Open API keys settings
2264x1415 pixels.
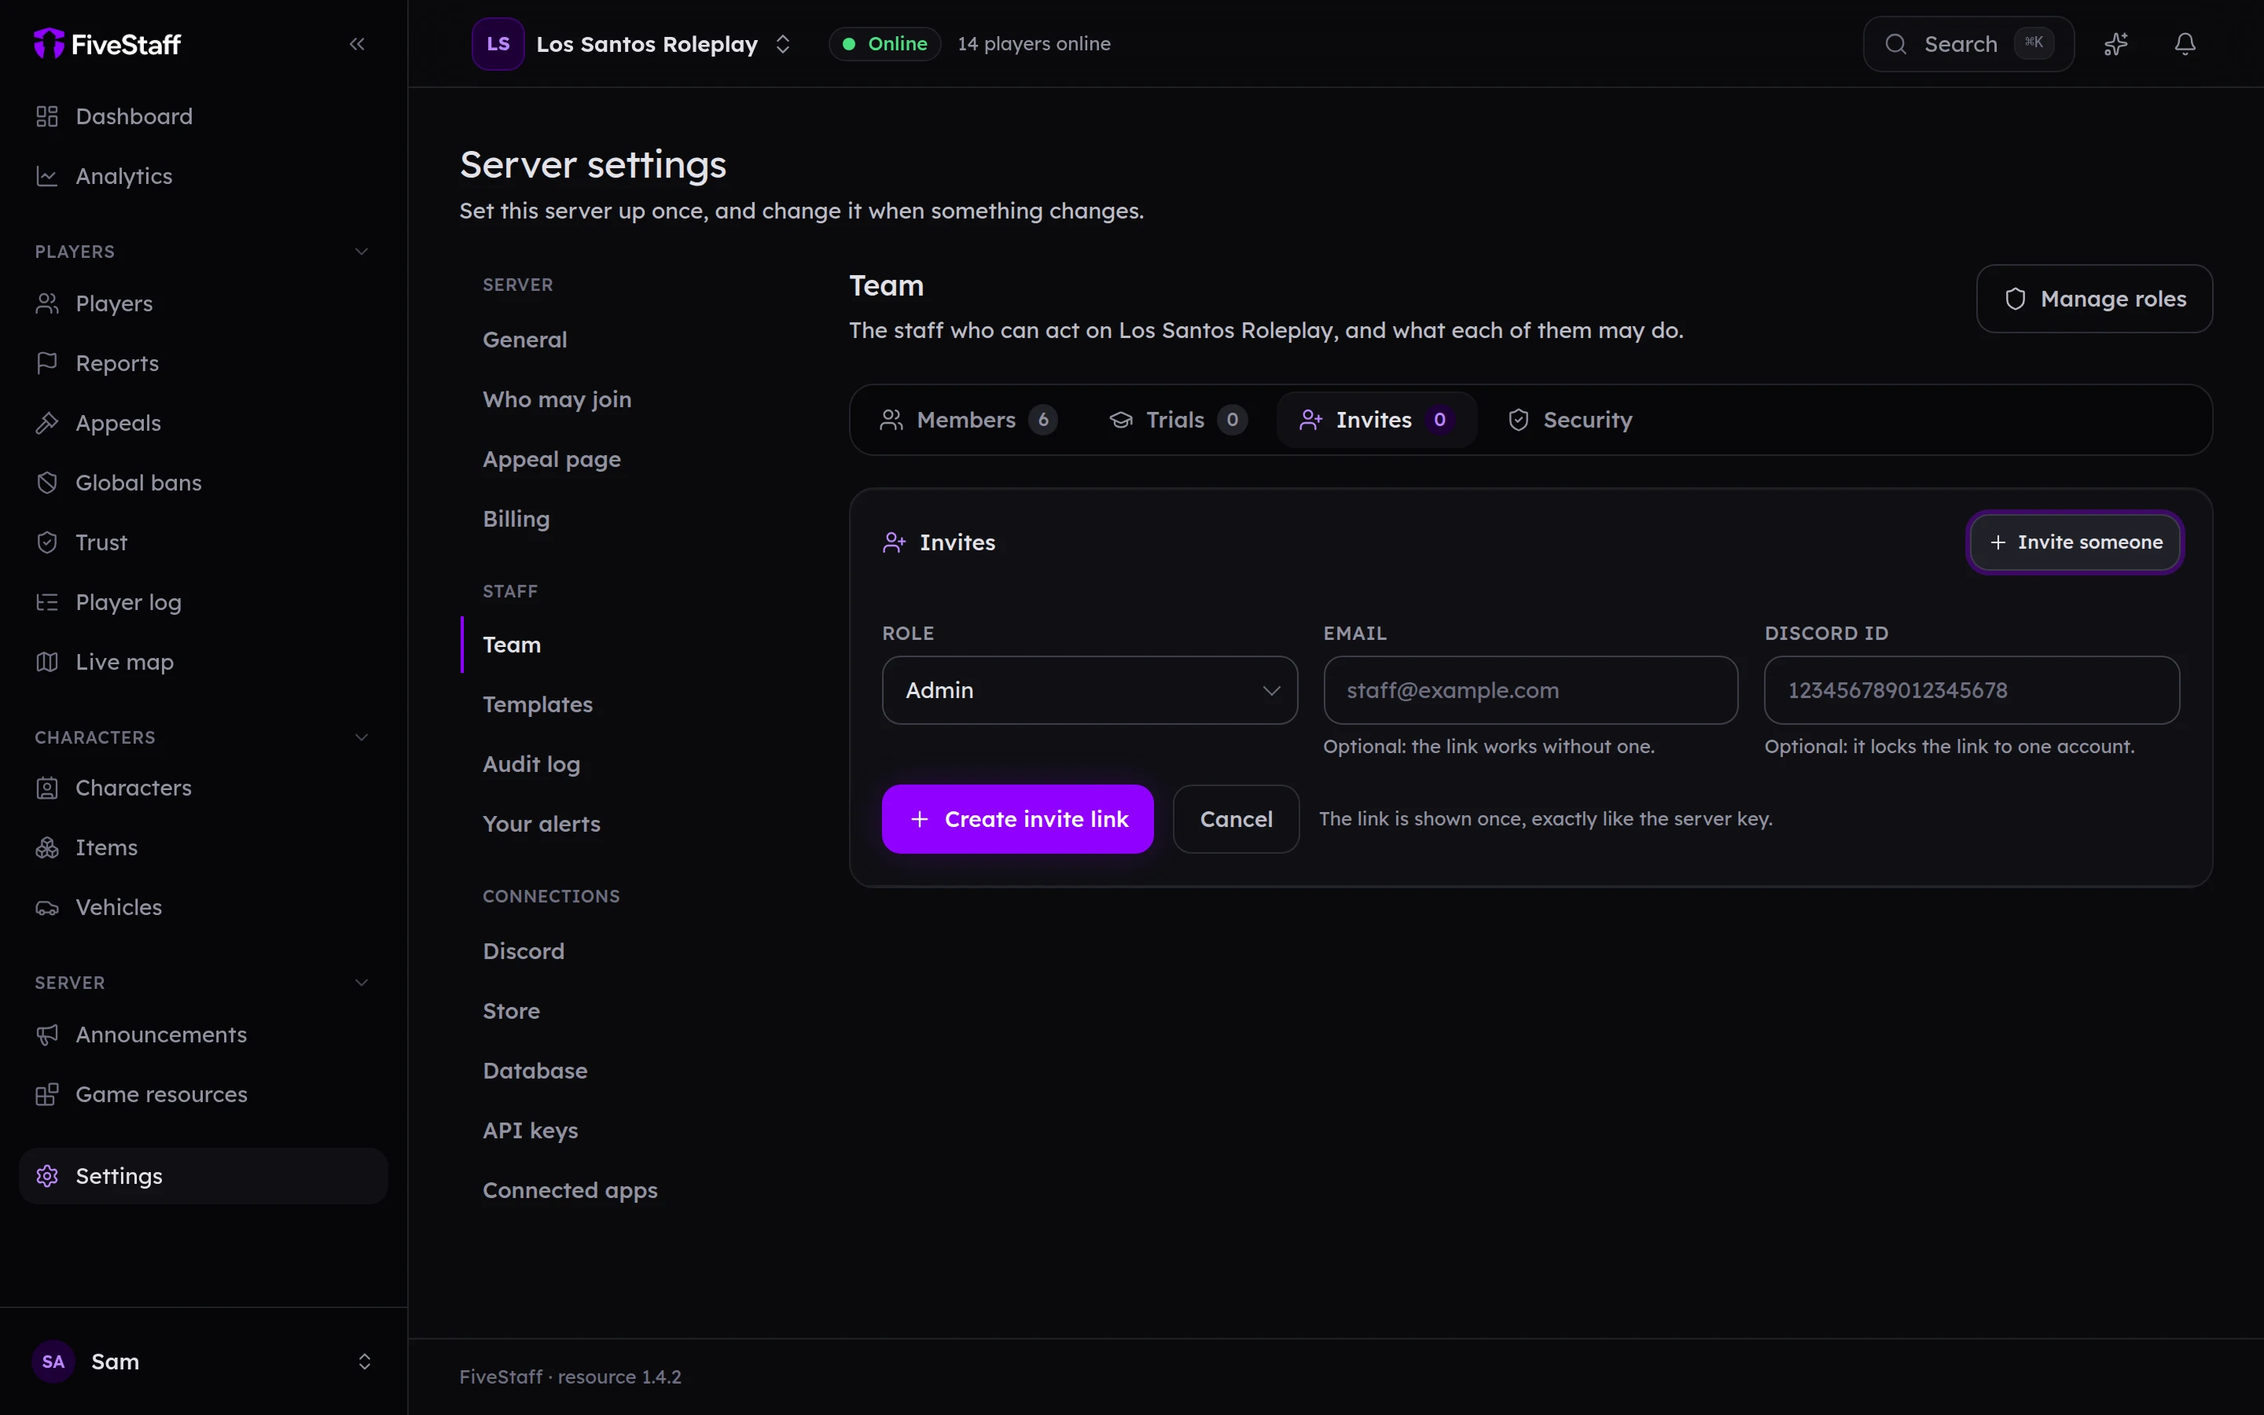click(x=531, y=1130)
